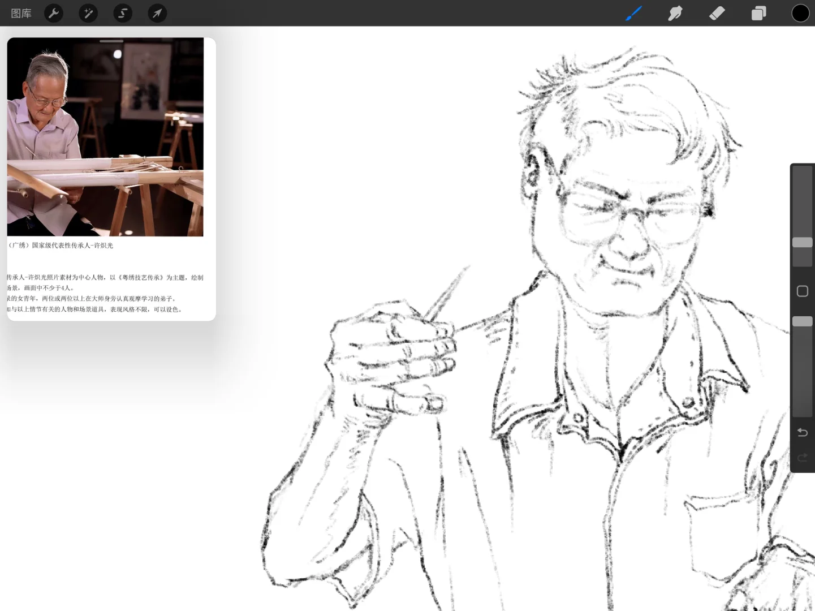Redo the last undone stroke
The width and height of the screenshot is (815, 611).
802,457
